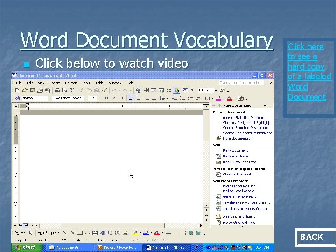Click the Undo arrow icon

click(x=114, y=91)
